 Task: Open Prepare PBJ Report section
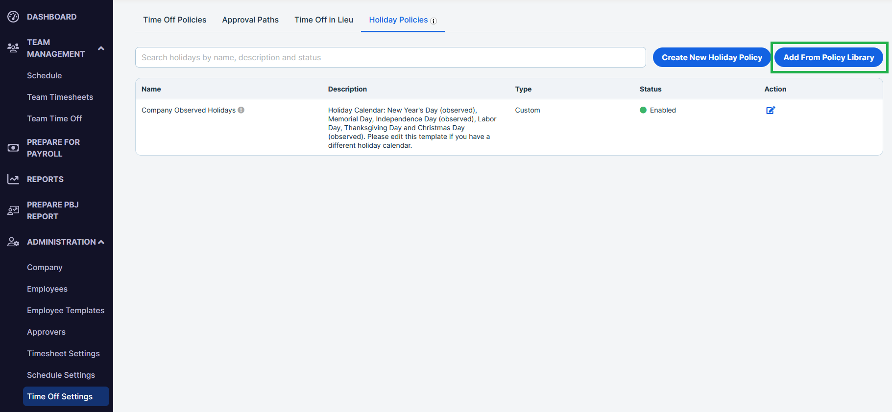(x=52, y=210)
